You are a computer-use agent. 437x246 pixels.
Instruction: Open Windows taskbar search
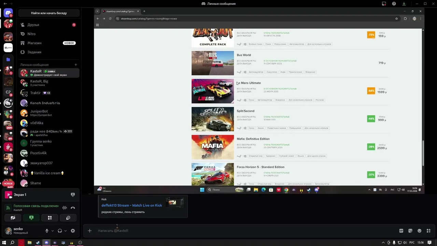12,243
